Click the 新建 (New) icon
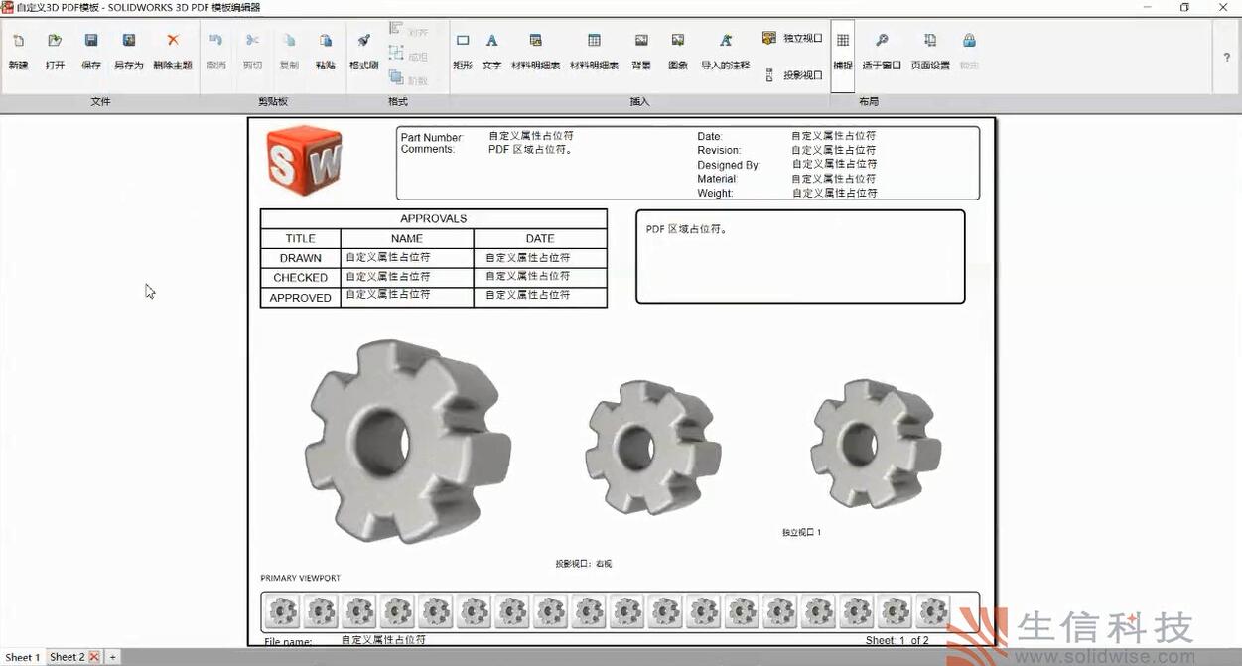Screen dimensions: 1242x666 click(x=18, y=41)
